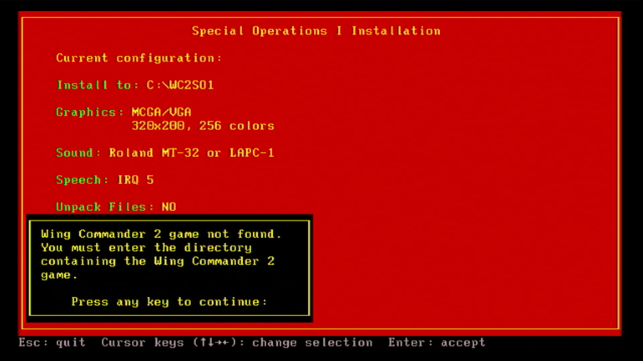Click the 320x200, 256 colors line
The image size is (643, 361).
203,126
